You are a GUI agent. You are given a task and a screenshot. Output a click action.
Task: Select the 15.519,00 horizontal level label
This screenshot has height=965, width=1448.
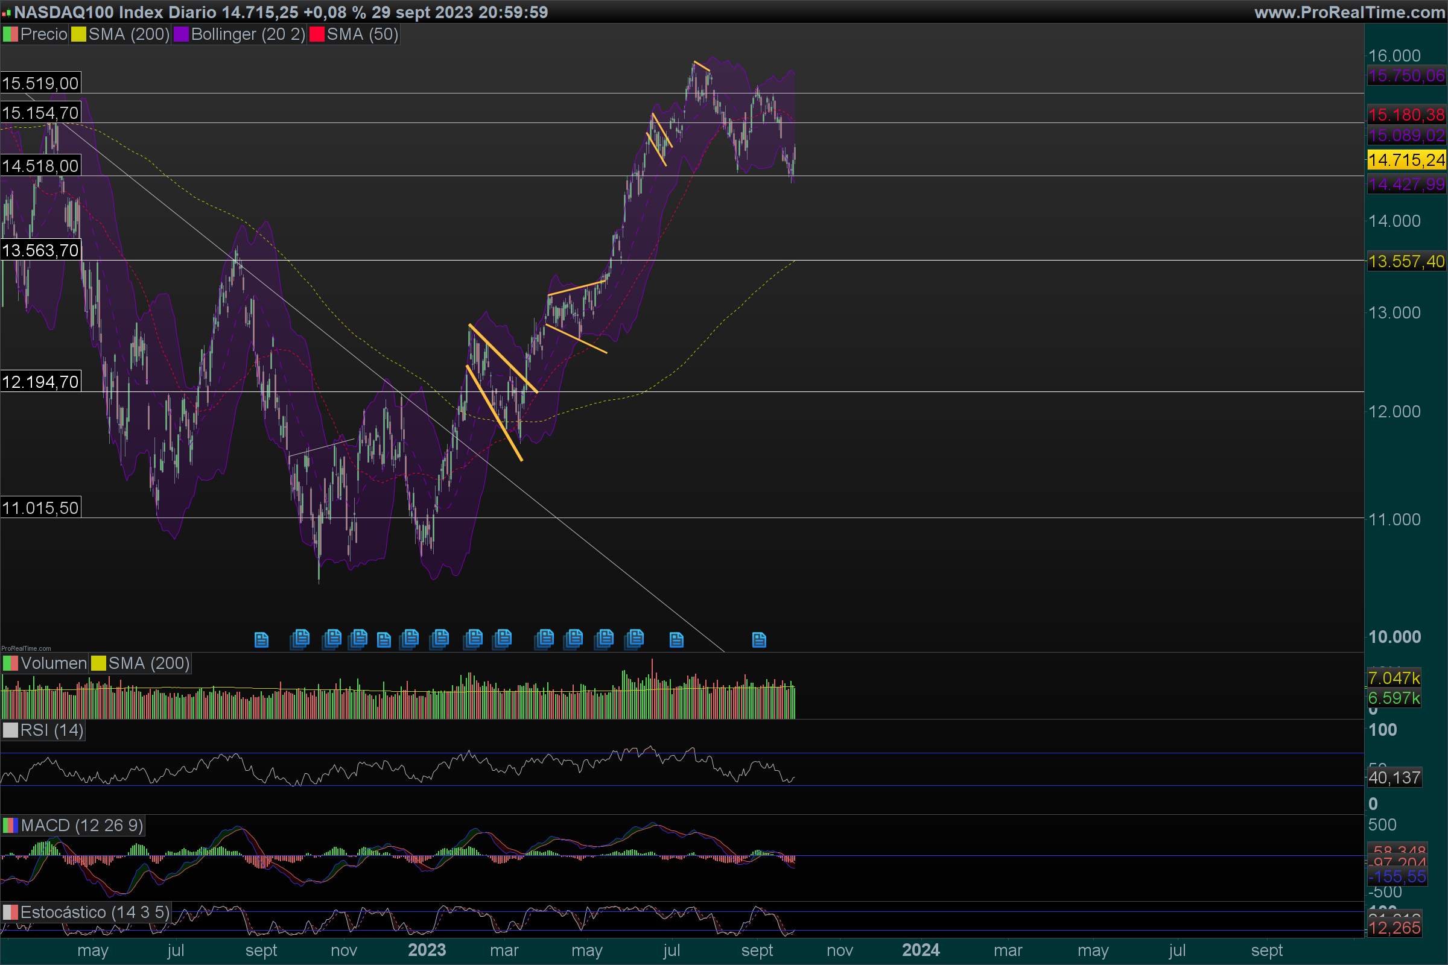[40, 83]
